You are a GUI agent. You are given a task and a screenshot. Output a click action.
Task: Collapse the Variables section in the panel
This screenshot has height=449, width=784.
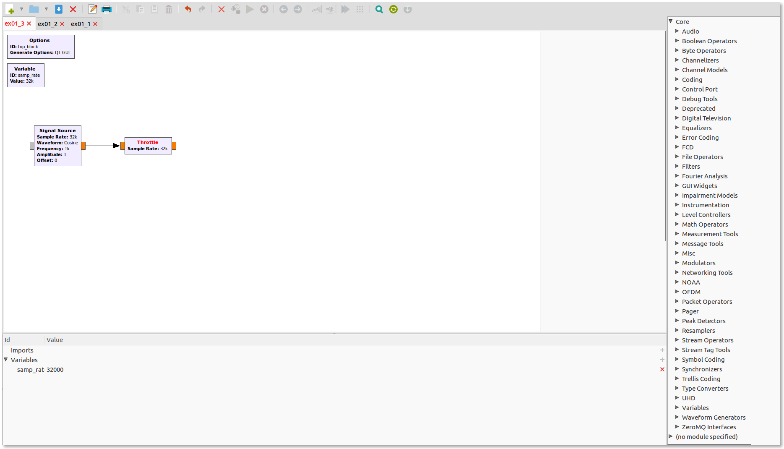[x=6, y=360]
